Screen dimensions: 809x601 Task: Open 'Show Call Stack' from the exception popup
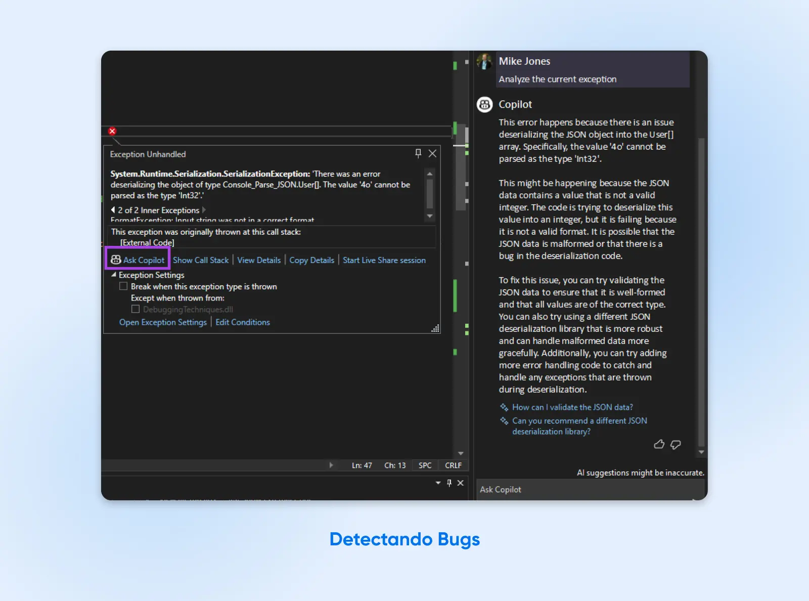201,260
